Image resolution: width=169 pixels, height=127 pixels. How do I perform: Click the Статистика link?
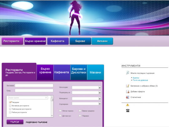(x=136, y=97)
